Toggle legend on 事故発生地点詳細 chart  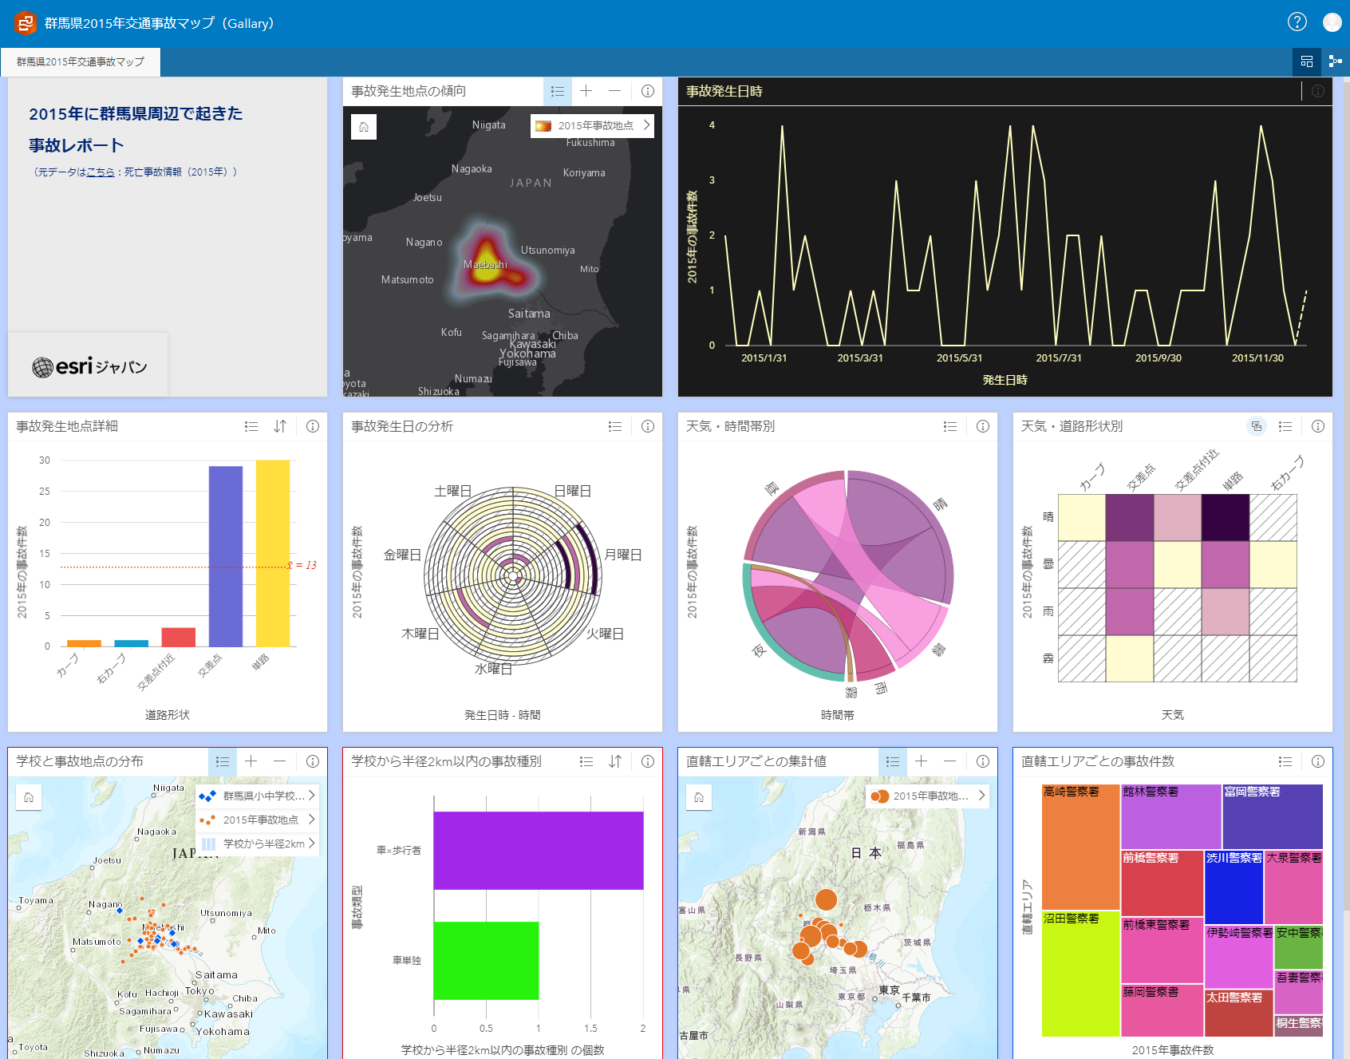click(251, 426)
